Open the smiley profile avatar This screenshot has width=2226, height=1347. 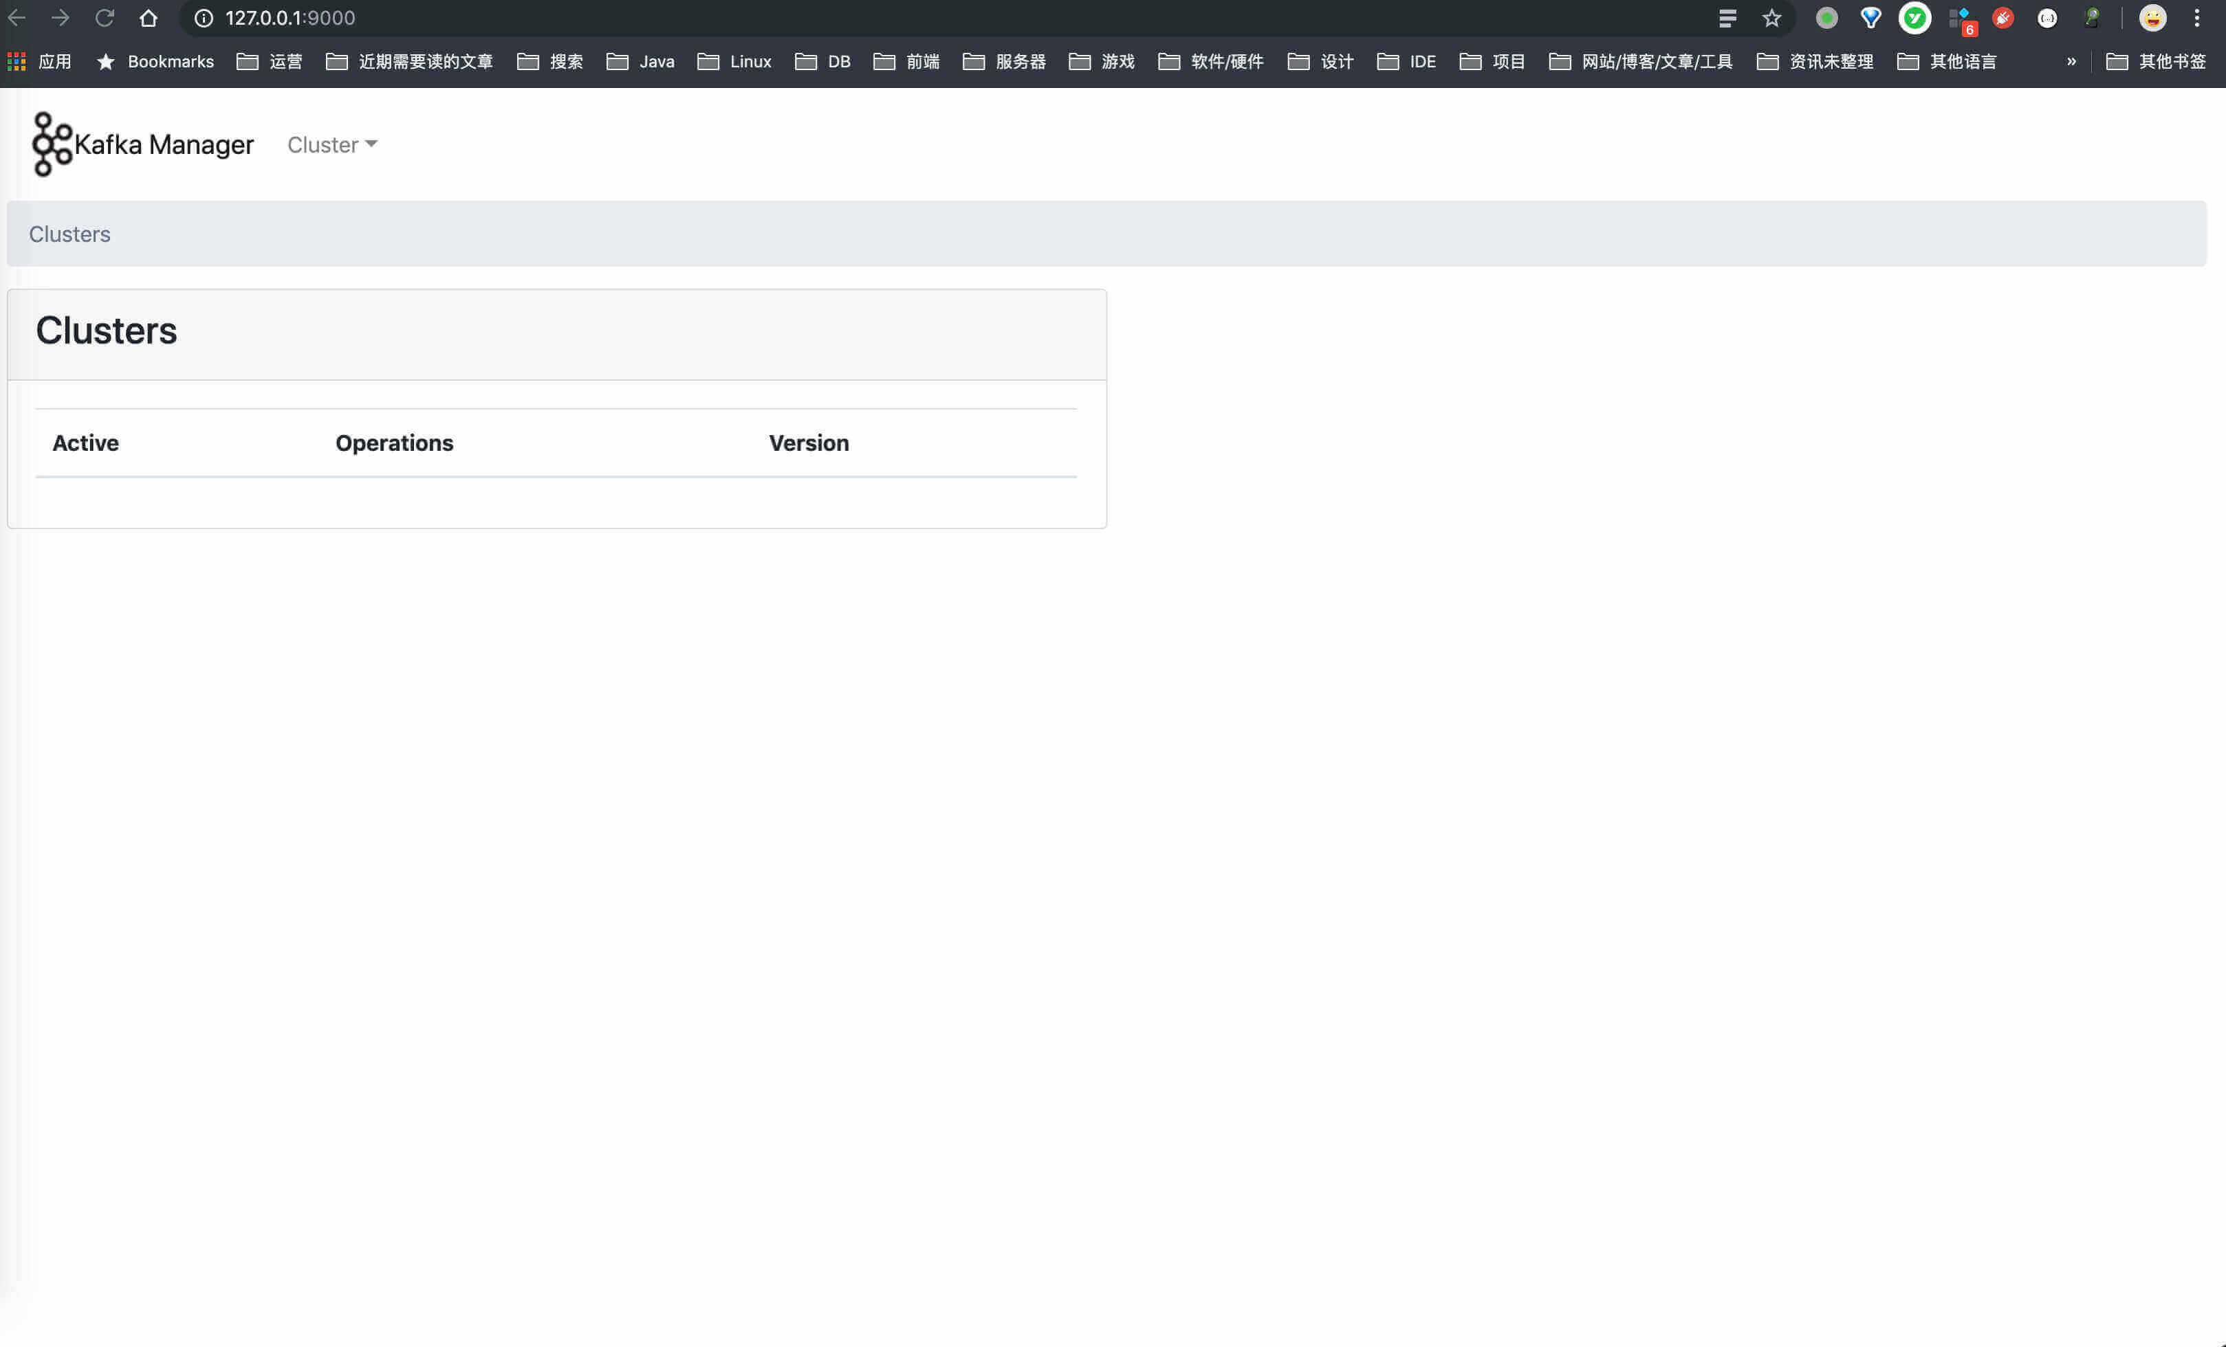pos(2154,17)
